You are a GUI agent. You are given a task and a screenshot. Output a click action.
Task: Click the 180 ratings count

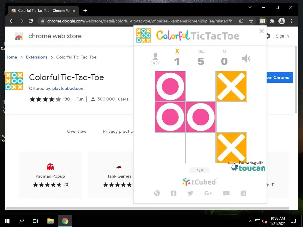(x=66, y=99)
